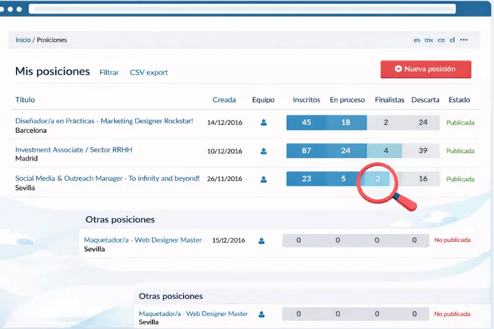
Task: Switch to the cl country site
Action: (452, 40)
